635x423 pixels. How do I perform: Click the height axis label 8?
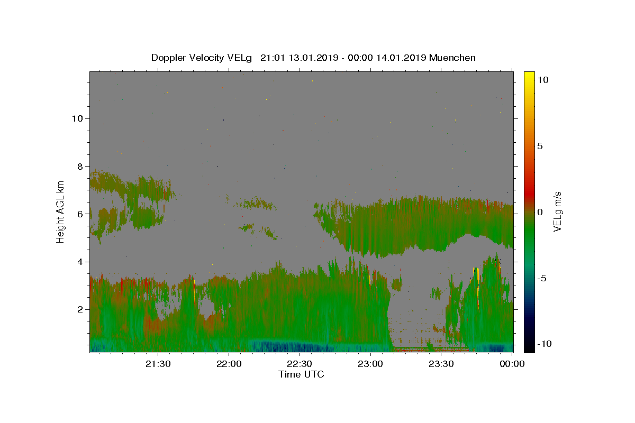tap(81, 166)
